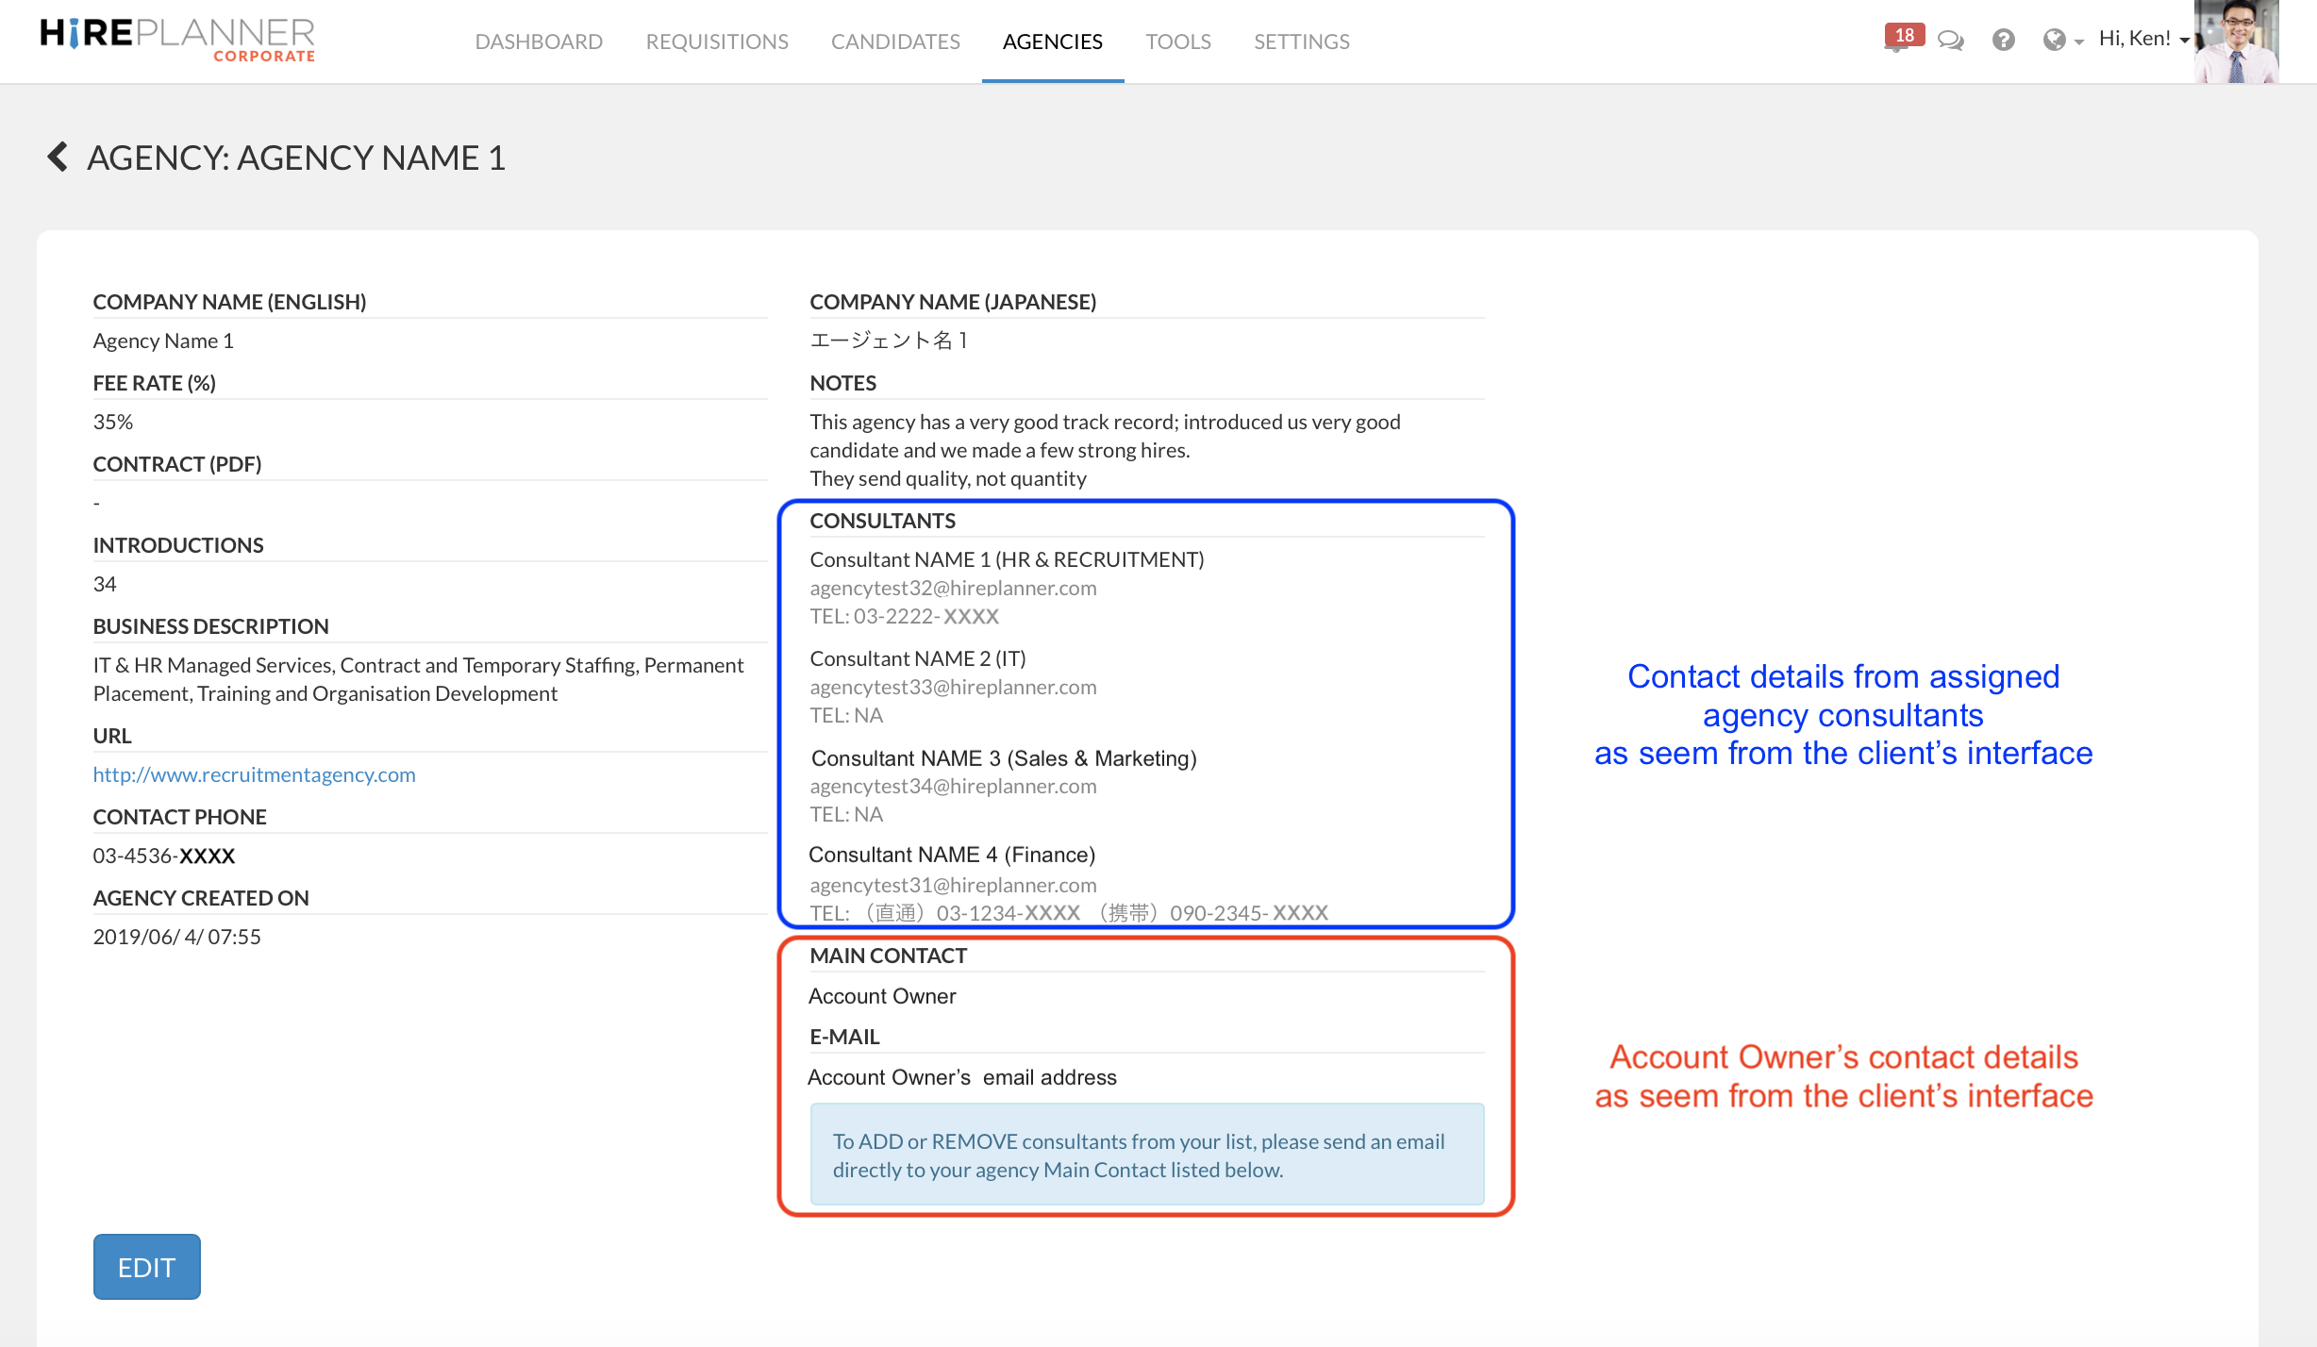Go back with the left chevron arrow
This screenshot has height=1347, width=2317.
[58, 157]
